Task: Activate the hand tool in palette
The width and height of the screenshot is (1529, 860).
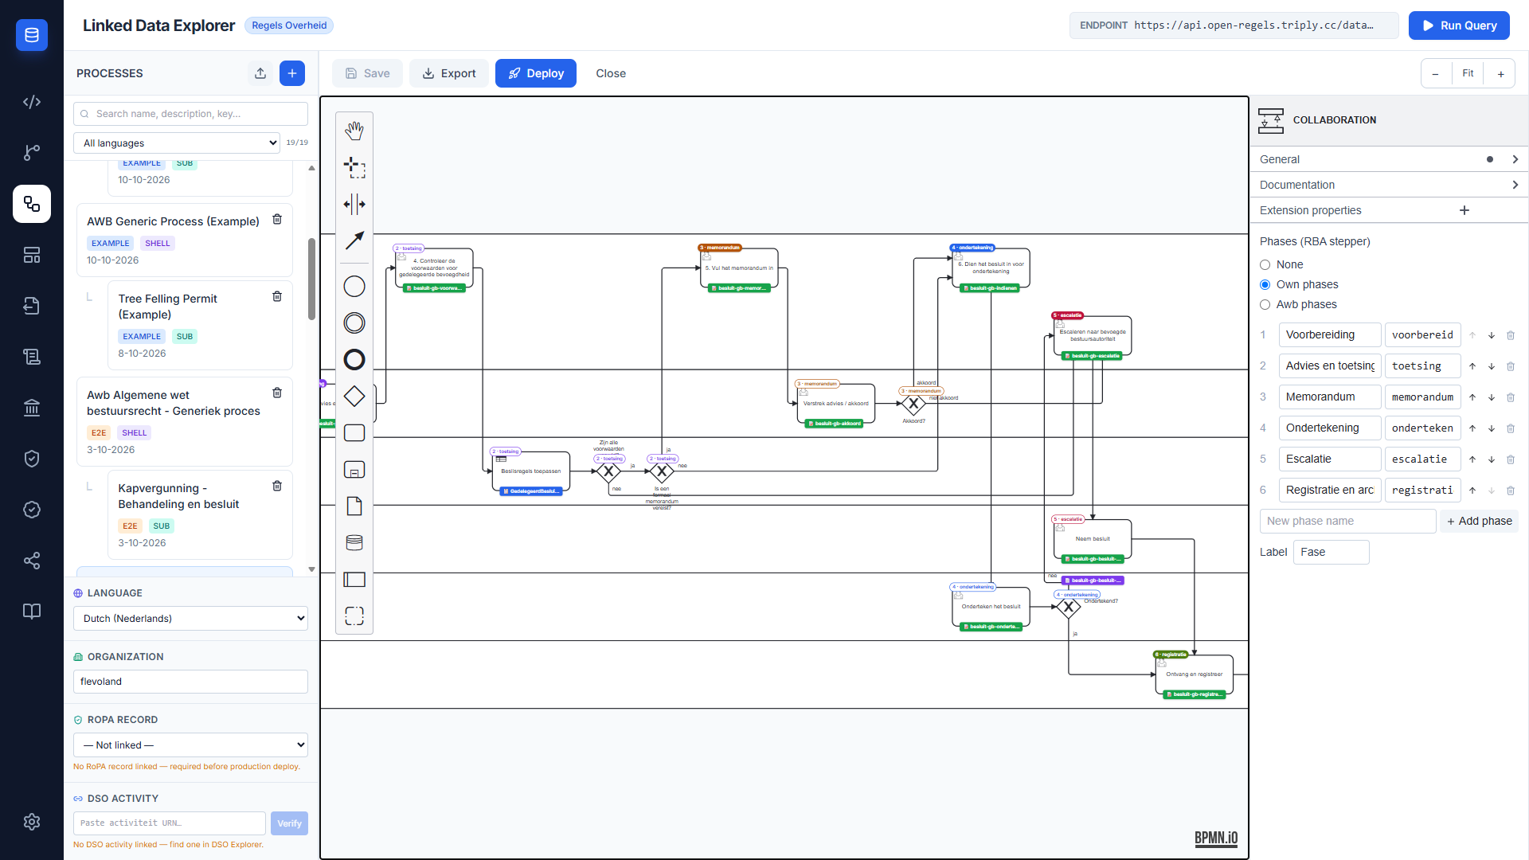Action: pyautogui.click(x=354, y=131)
